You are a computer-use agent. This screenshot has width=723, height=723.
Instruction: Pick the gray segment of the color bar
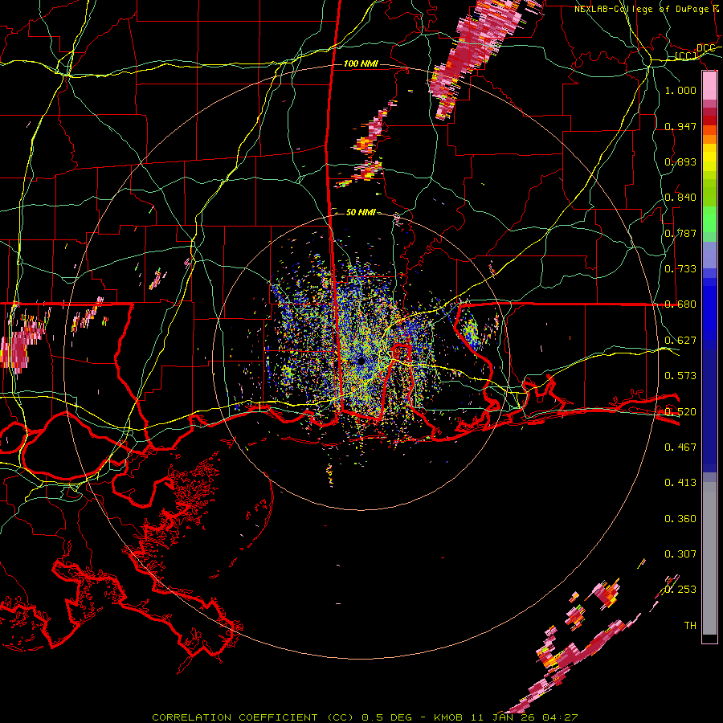(x=709, y=558)
